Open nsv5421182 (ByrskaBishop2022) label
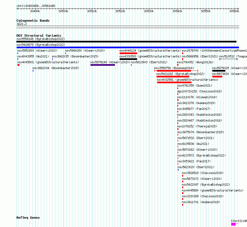Viewport: 247px width, 227px height. 180,74
